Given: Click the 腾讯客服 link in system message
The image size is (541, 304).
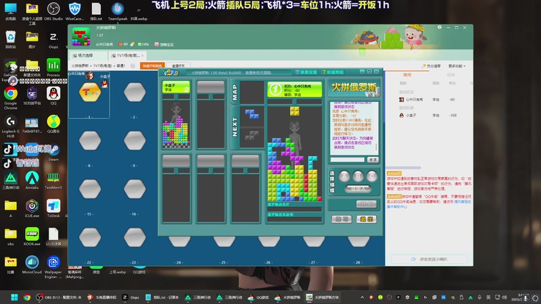Looking at the screenshot, I should coord(463,201).
